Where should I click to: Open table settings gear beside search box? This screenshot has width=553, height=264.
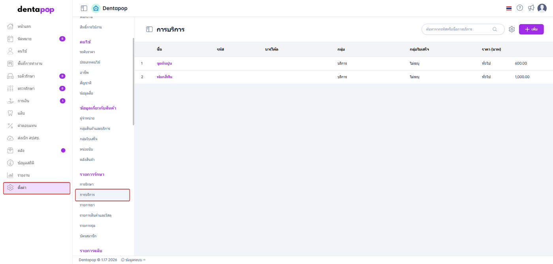[512, 29]
